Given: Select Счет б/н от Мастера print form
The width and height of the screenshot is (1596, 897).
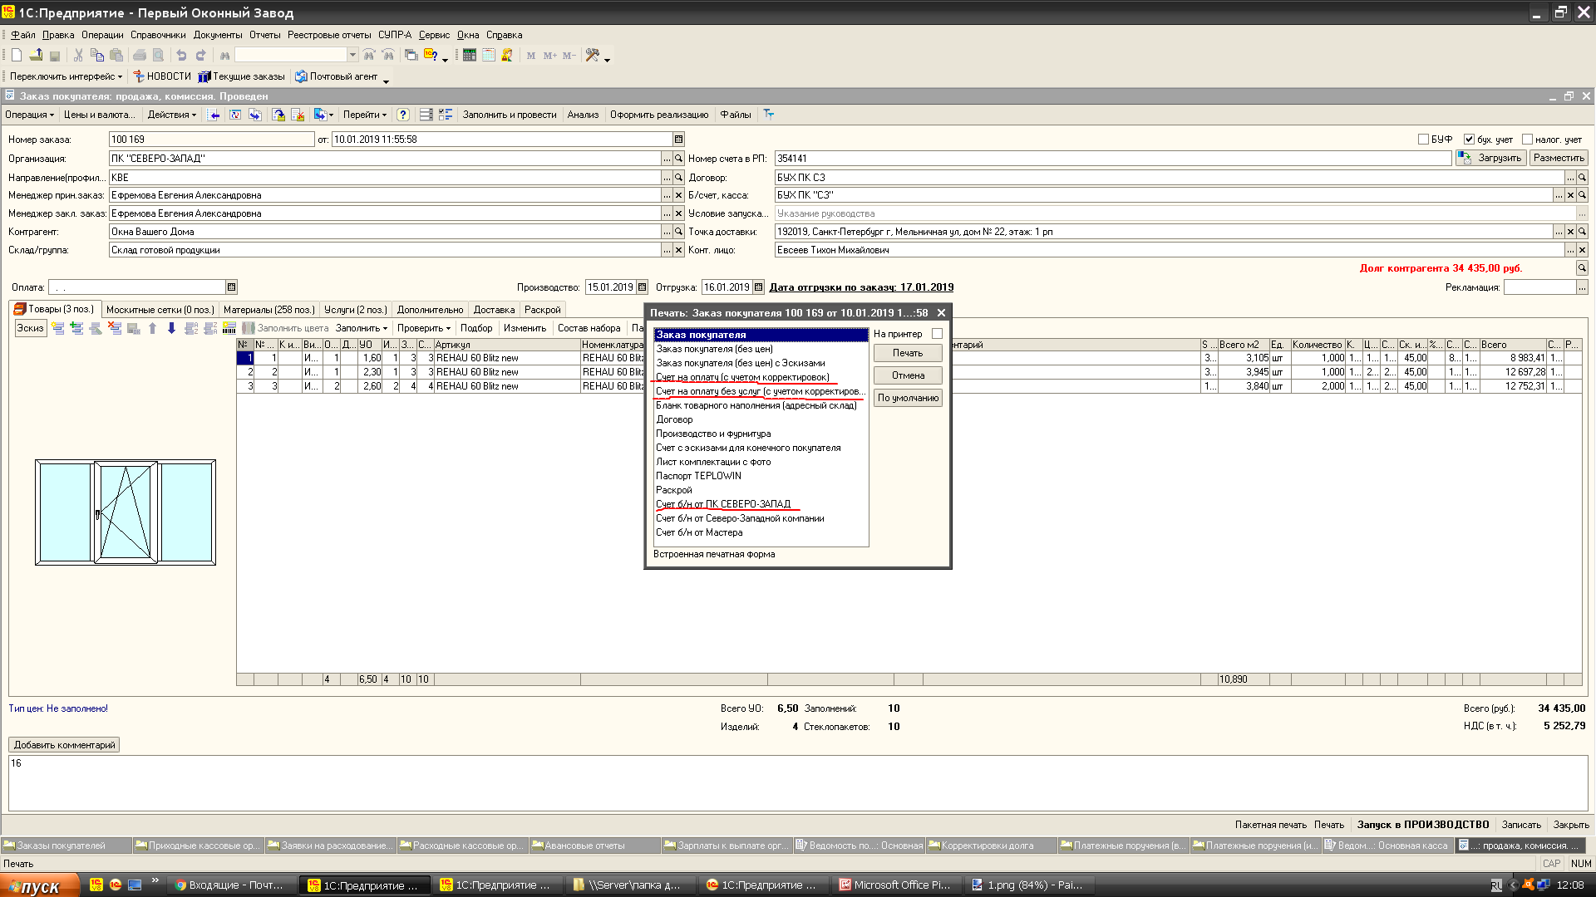Looking at the screenshot, I should point(699,532).
